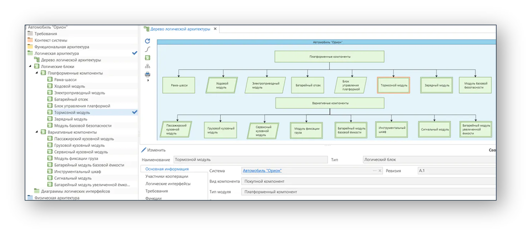Select Электроприводный модуль tree item

[x=80, y=93]
